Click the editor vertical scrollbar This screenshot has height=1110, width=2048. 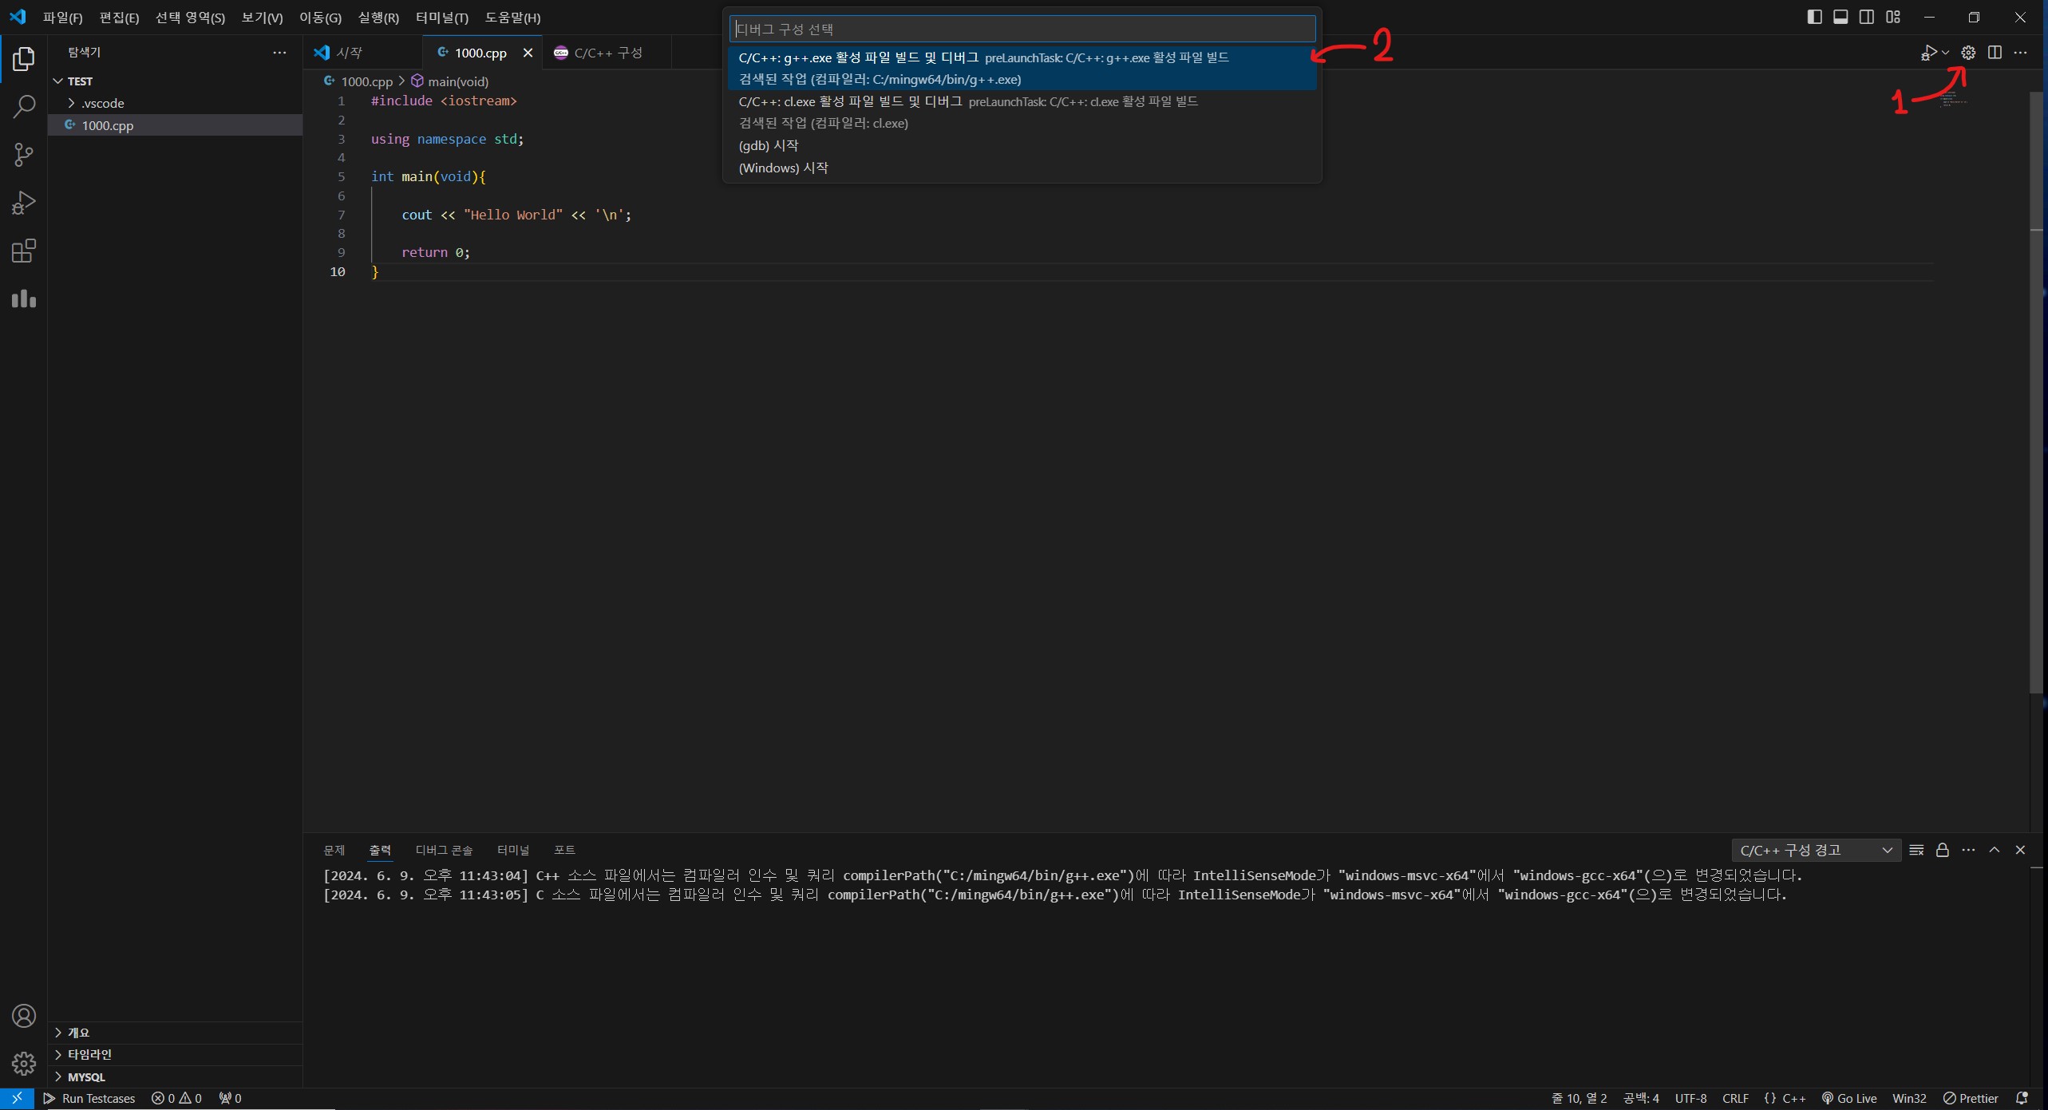[x=2036, y=391]
